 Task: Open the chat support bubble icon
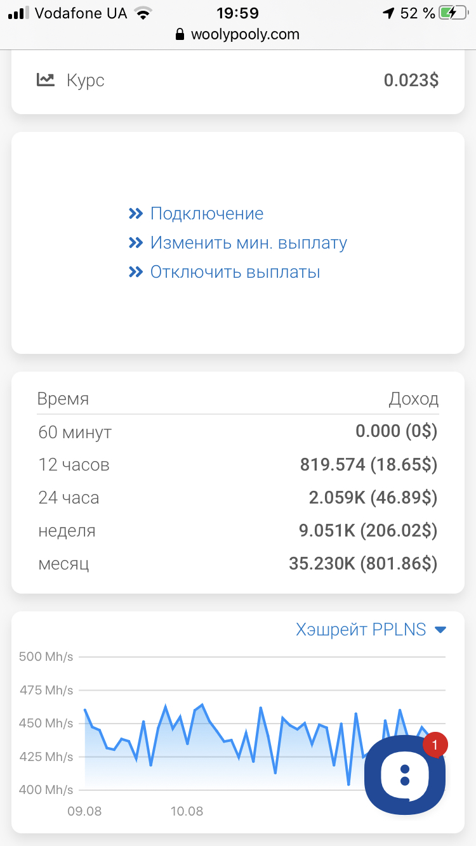pyautogui.click(x=404, y=774)
